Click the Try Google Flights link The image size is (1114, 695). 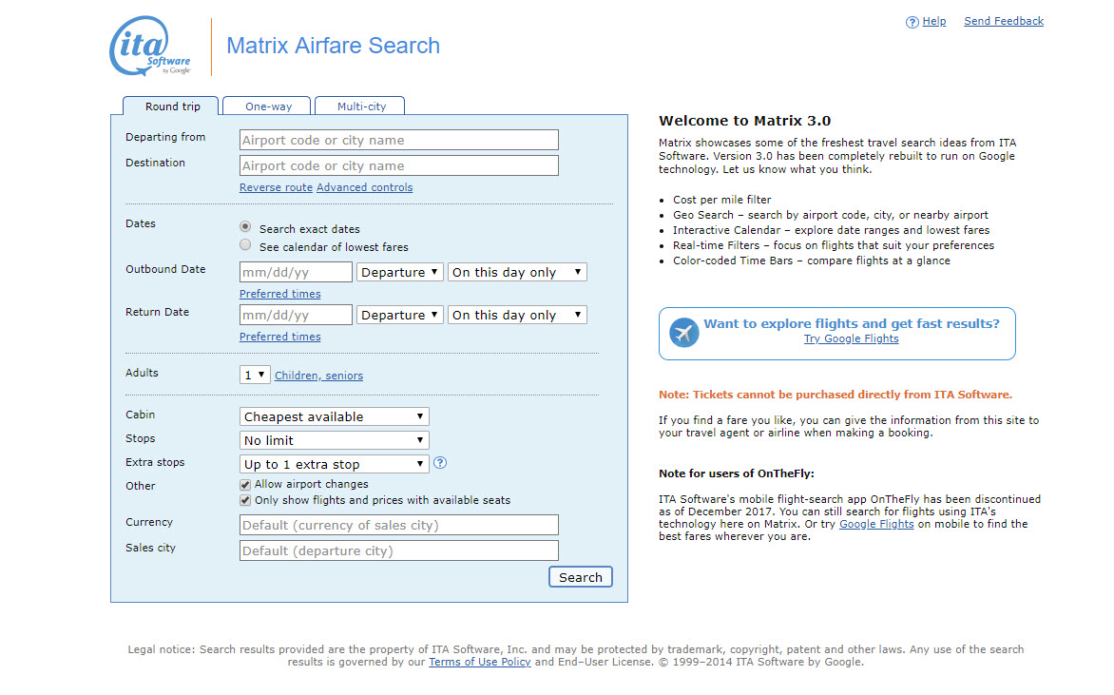tap(851, 339)
